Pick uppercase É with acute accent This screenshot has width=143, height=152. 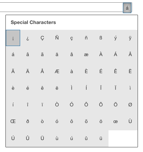click(101, 71)
